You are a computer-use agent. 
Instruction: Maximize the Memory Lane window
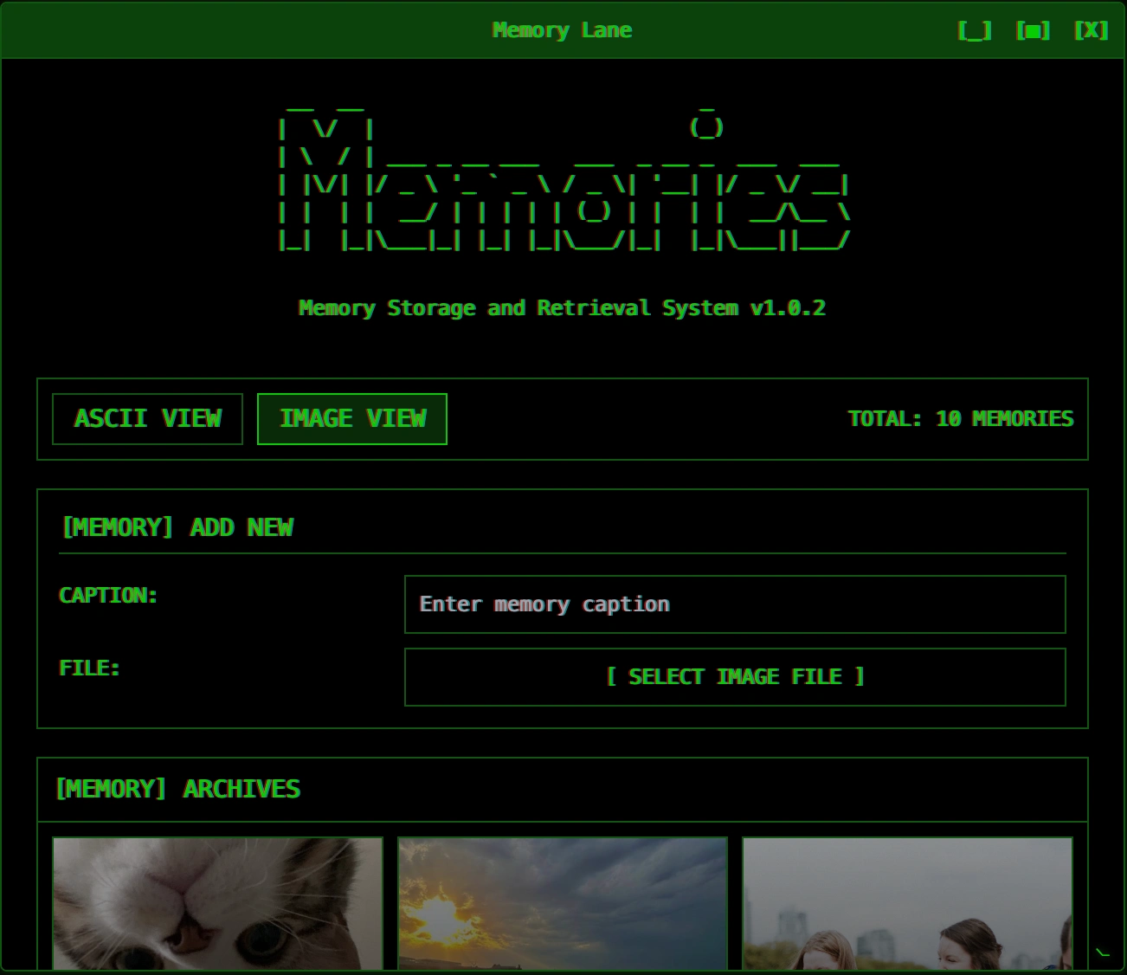point(1033,31)
